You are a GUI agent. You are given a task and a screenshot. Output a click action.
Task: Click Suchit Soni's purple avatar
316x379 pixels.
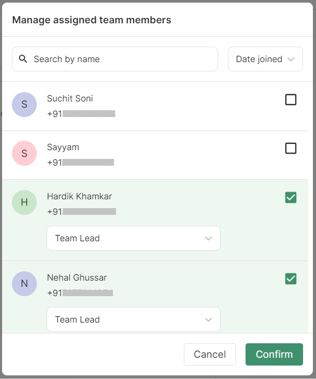pos(24,105)
